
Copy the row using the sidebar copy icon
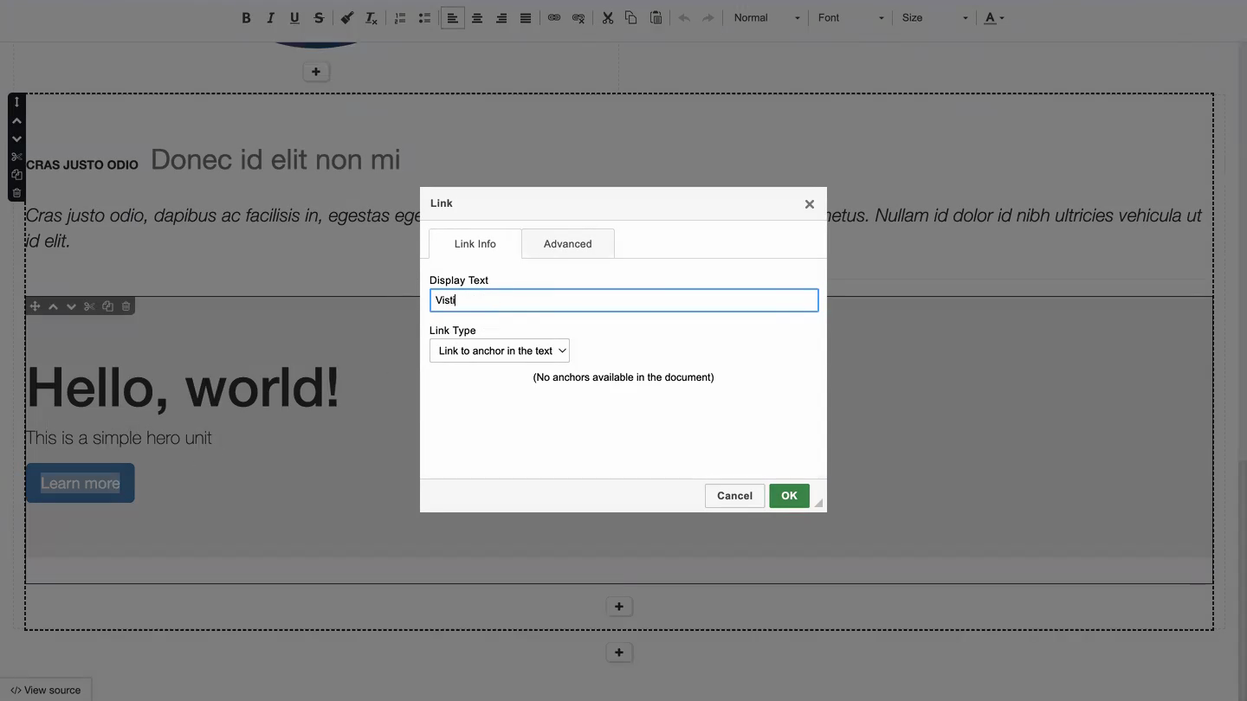16,175
